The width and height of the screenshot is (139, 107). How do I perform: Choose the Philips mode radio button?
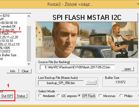point(121,96)
